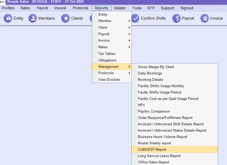This screenshot has width=227, height=165.
Task: Open the Gross Margin By Client report
Action: tap(156, 67)
